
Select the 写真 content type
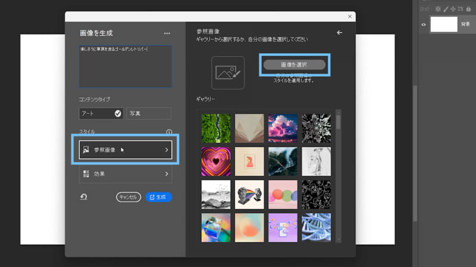click(149, 113)
